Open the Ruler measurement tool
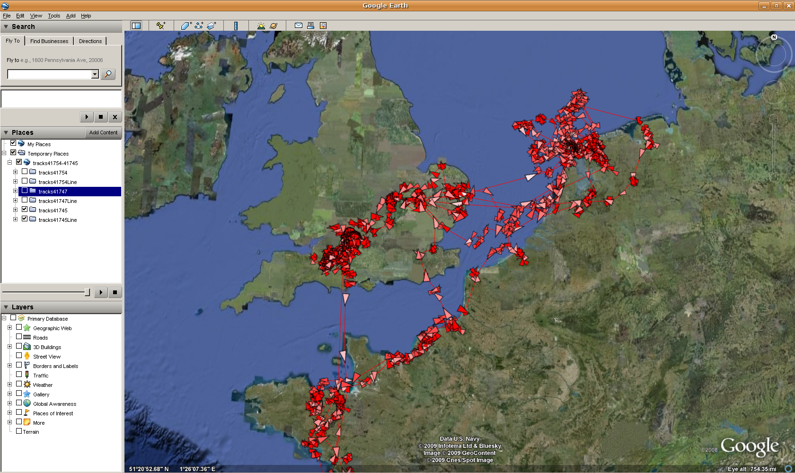This screenshot has height=473, width=795. [236, 26]
